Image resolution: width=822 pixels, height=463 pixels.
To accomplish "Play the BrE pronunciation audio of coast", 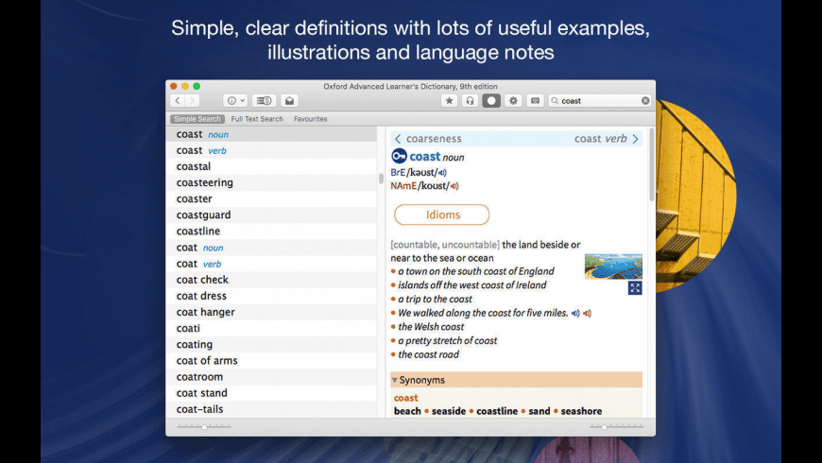I will coord(442,173).
